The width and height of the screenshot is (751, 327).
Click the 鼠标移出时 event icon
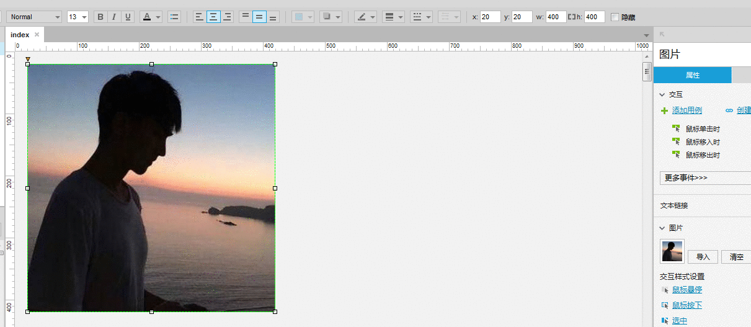(676, 155)
